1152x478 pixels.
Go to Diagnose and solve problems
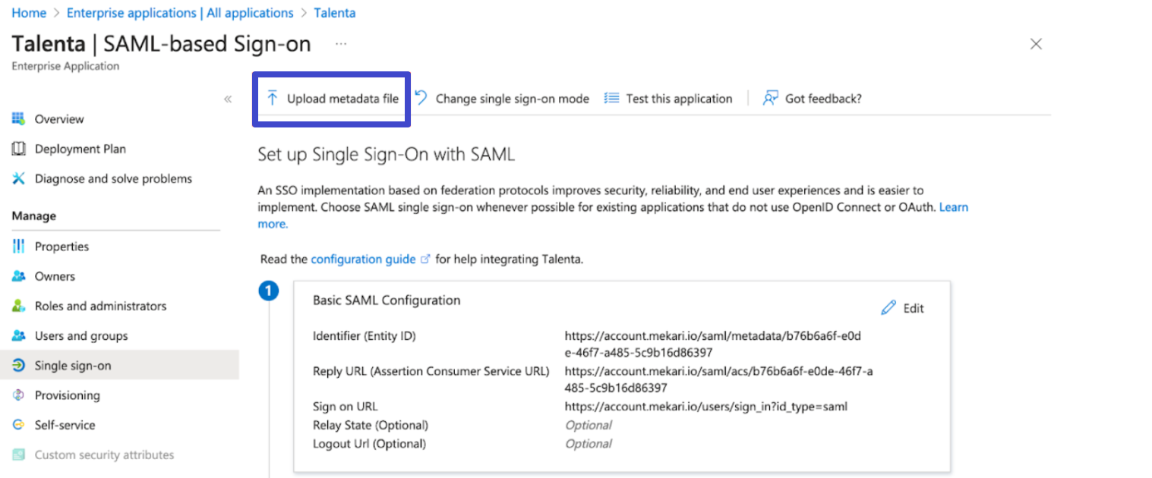[113, 178]
